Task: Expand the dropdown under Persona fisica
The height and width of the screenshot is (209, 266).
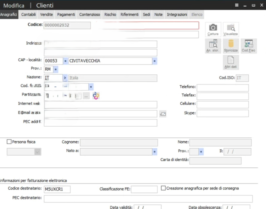Action: click(x=37, y=152)
